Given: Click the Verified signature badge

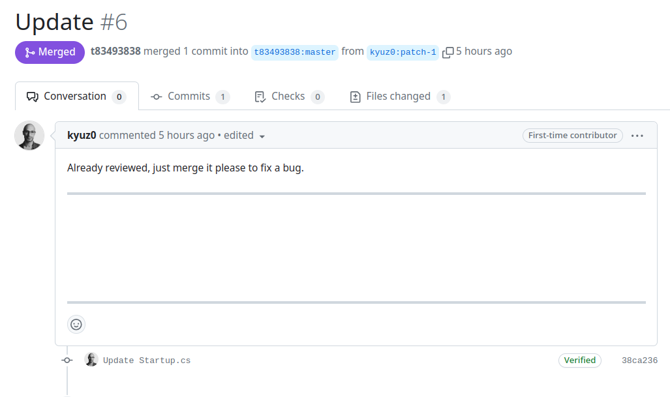Looking at the screenshot, I should 579,360.
